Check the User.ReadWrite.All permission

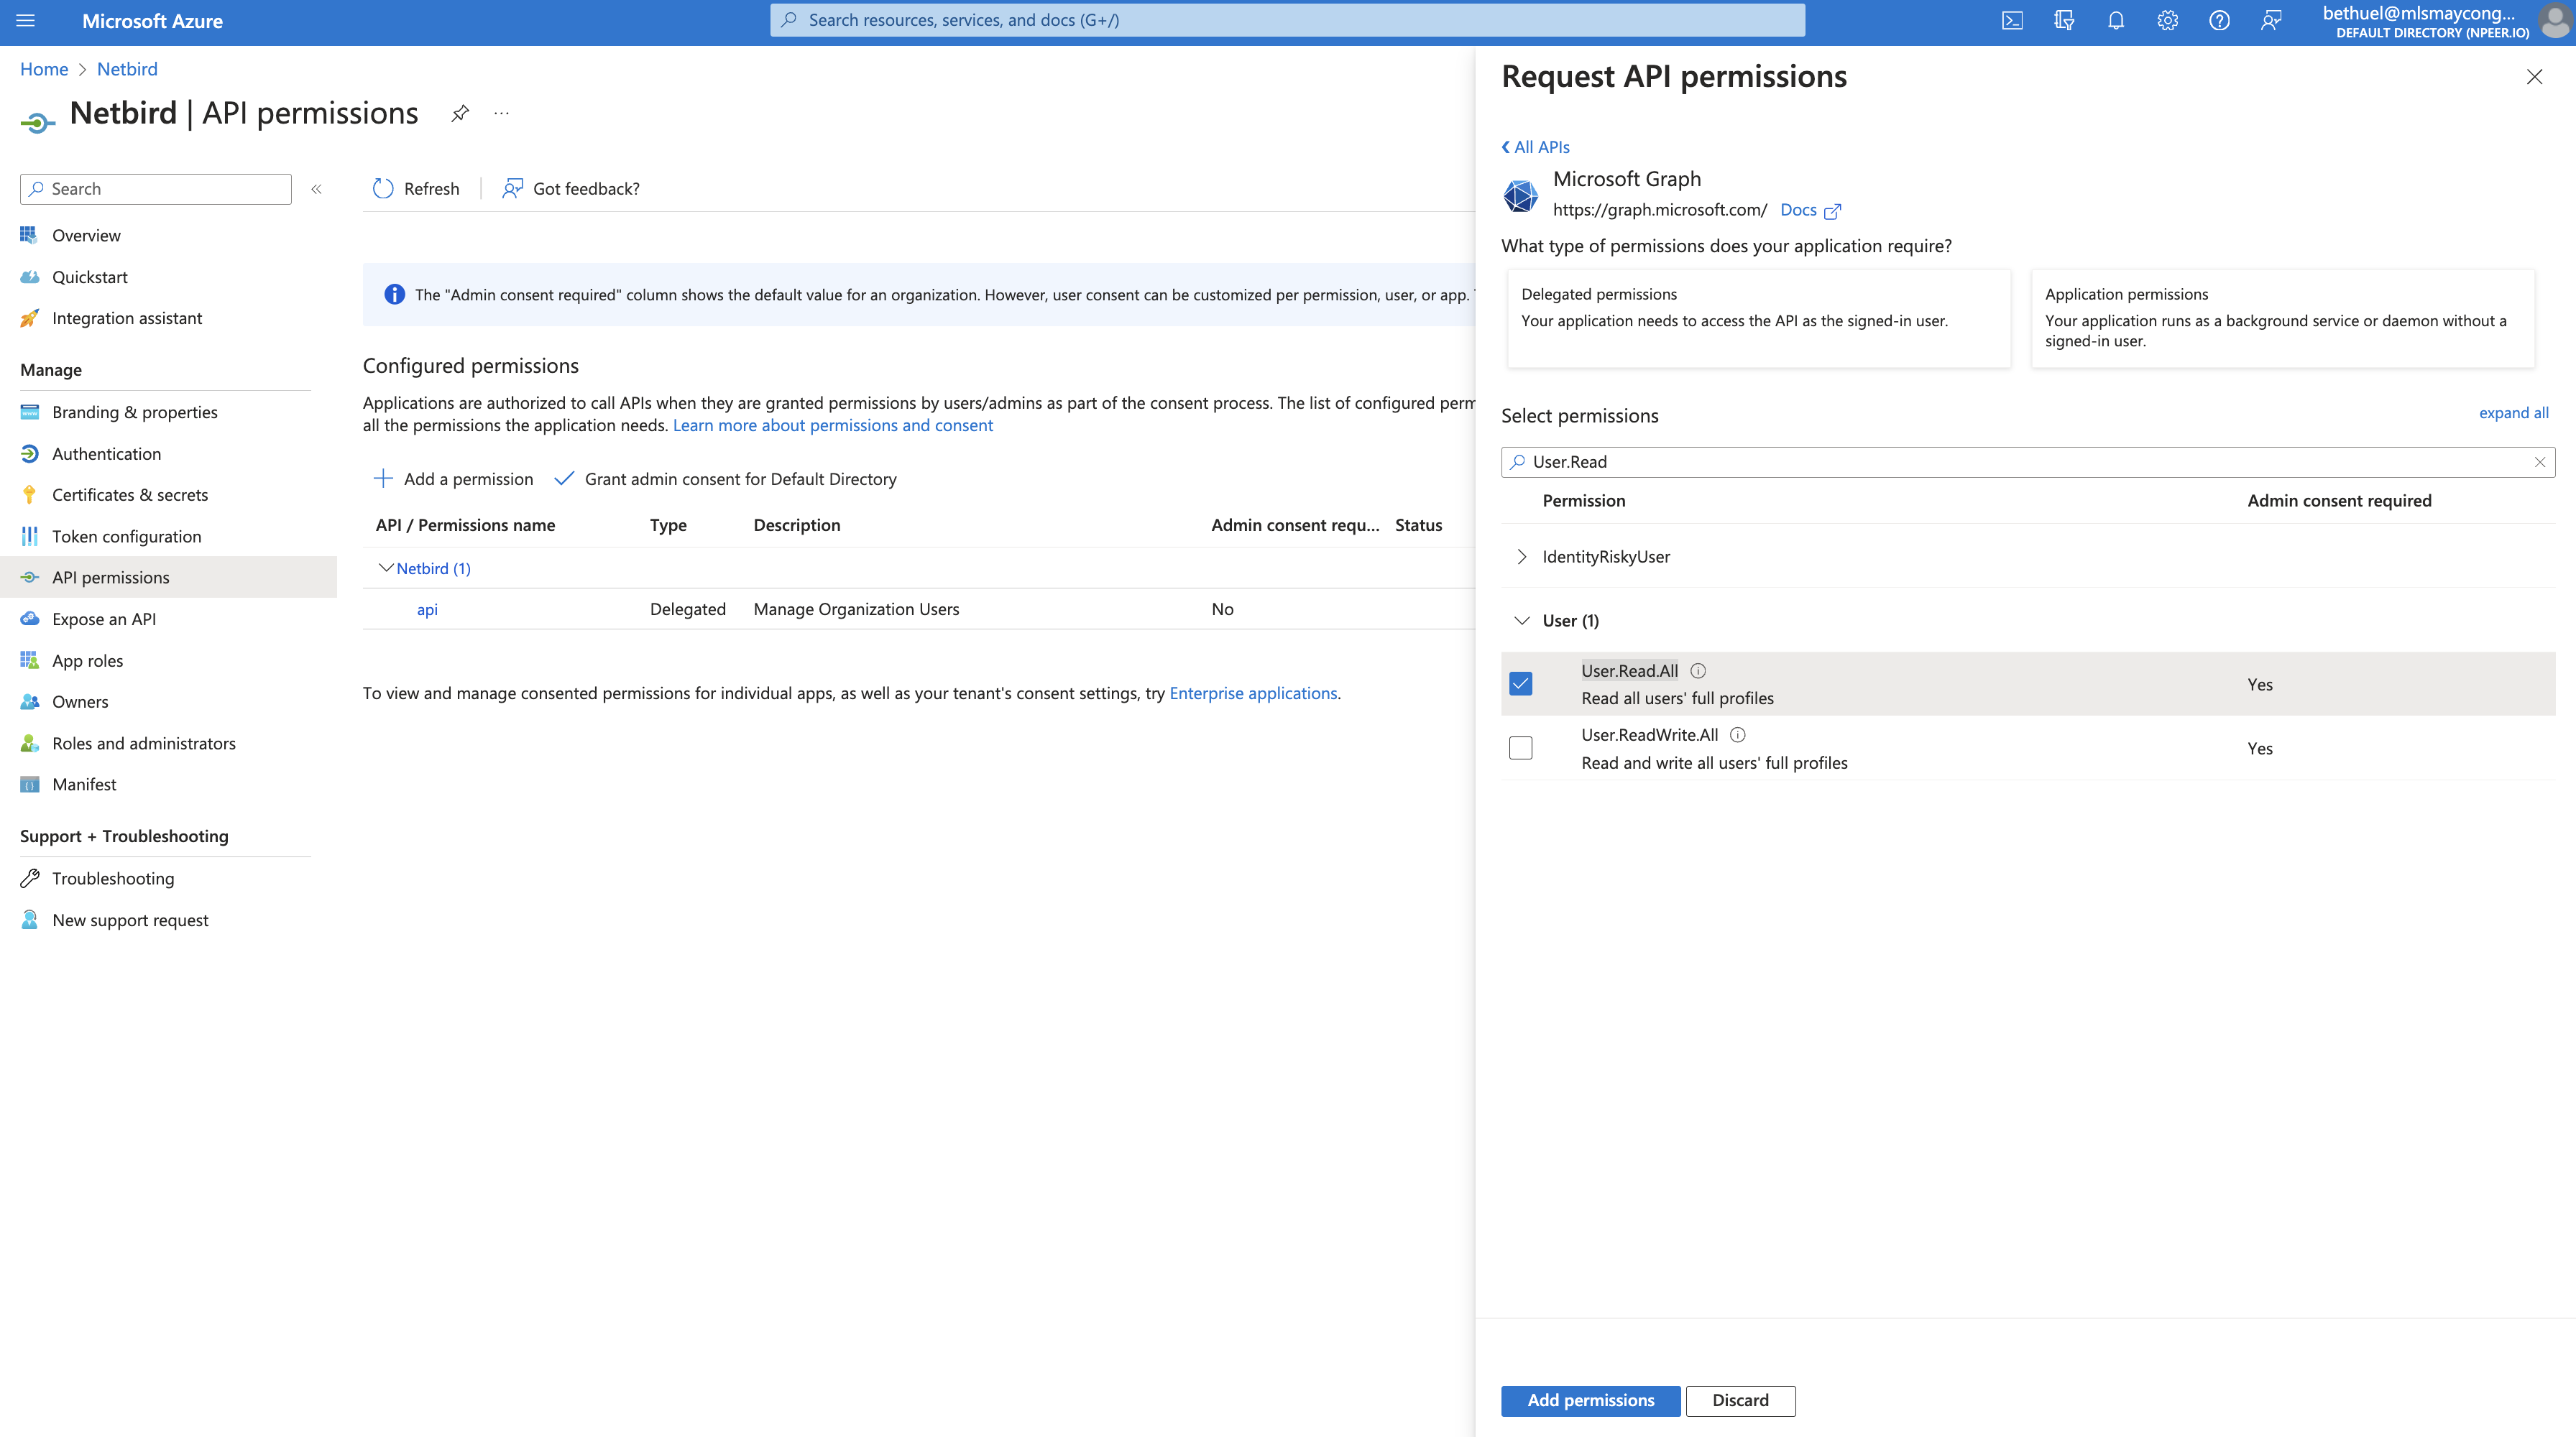coord(1521,747)
